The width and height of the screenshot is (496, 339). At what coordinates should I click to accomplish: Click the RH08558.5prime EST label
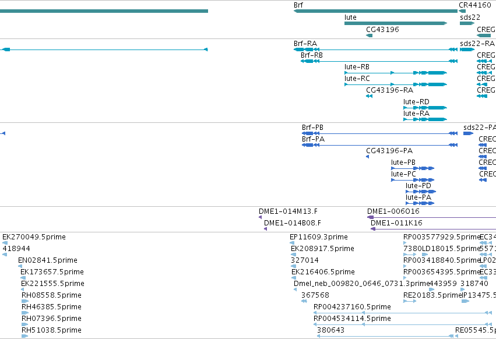[x=51, y=295]
